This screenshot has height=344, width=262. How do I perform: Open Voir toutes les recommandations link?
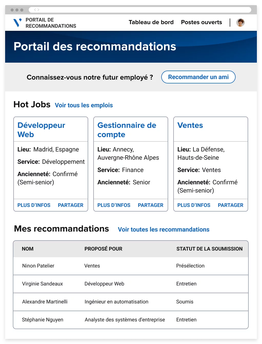164,230
